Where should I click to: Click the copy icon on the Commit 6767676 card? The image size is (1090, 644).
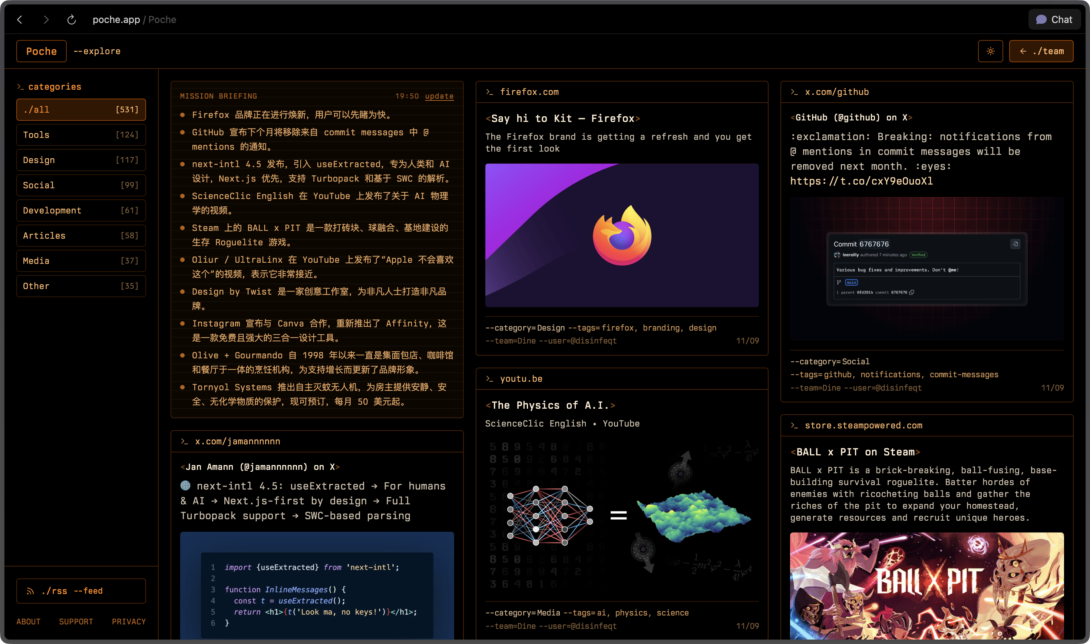[1016, 244]
